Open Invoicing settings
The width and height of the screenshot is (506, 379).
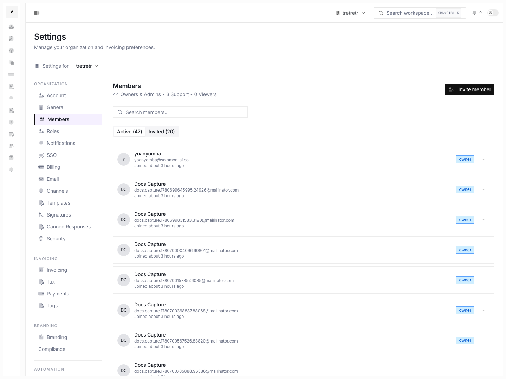68,270
